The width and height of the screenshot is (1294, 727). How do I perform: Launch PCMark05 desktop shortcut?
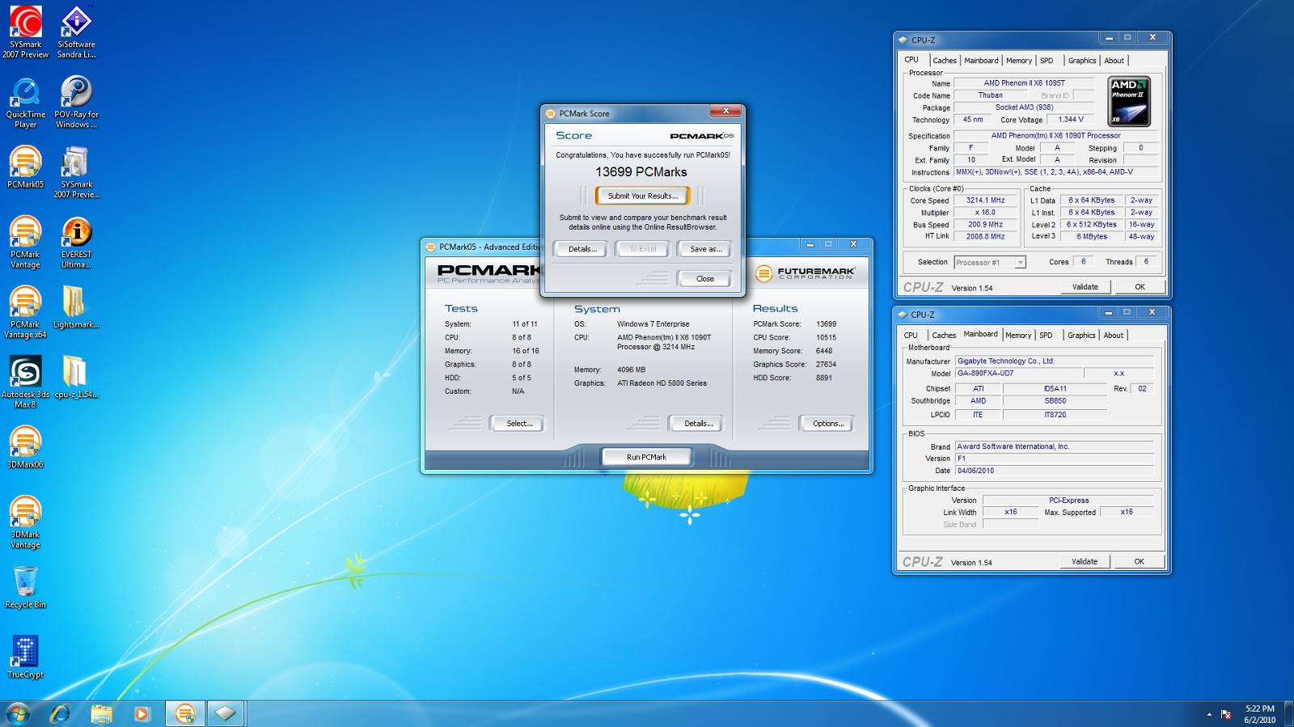(25, 167)
